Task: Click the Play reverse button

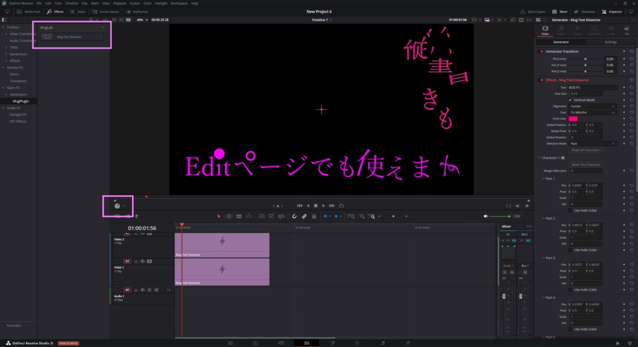Action: click(x=308, y=206)
